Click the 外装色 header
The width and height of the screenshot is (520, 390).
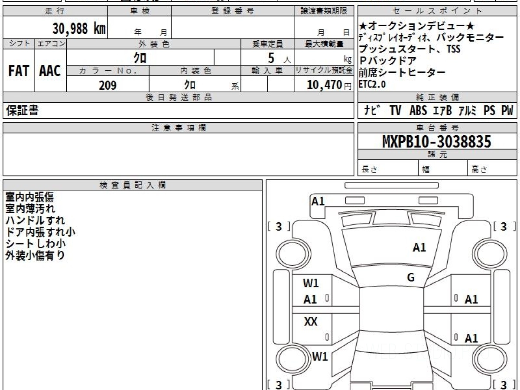coord(154,44)
